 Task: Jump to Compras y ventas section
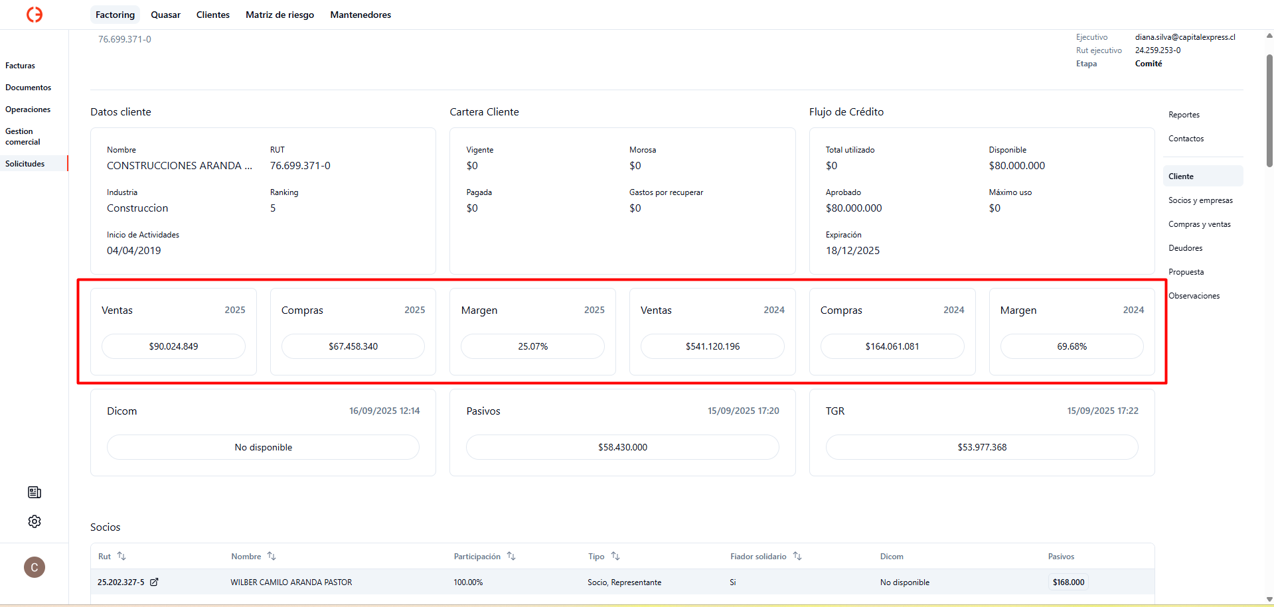click(1199, 224)
